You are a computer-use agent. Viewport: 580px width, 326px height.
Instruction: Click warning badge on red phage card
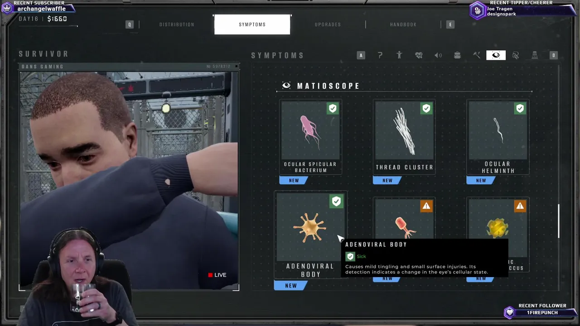click(426, 206)
